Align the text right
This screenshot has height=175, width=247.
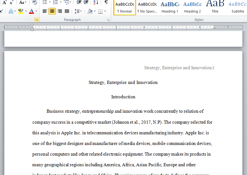pyautogui.click(x=59, y=11)
